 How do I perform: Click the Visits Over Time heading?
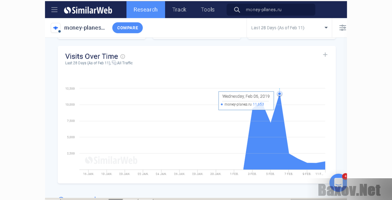91,56
